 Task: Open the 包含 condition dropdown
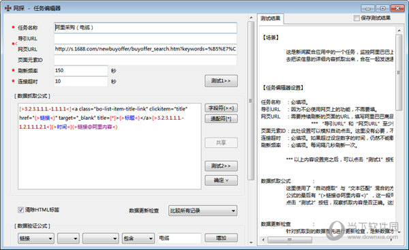[138, 238]
